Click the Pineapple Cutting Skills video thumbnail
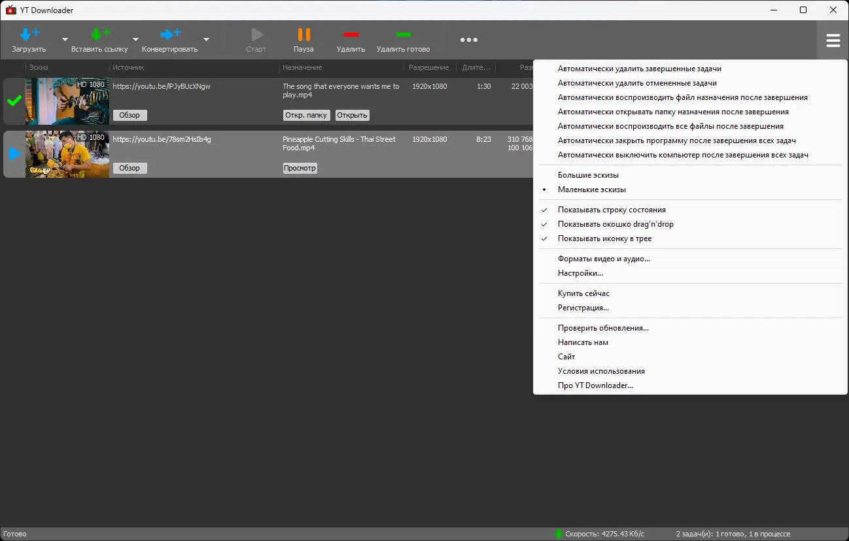Image resolution: width=849 pixels, height=541 pixels. 67,154
